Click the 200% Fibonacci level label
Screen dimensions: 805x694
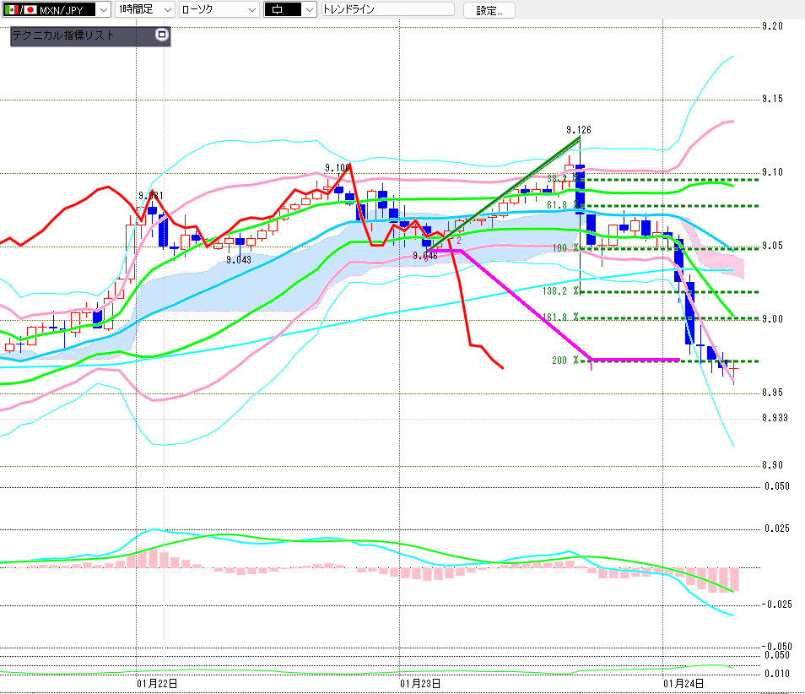click(565, 361)
